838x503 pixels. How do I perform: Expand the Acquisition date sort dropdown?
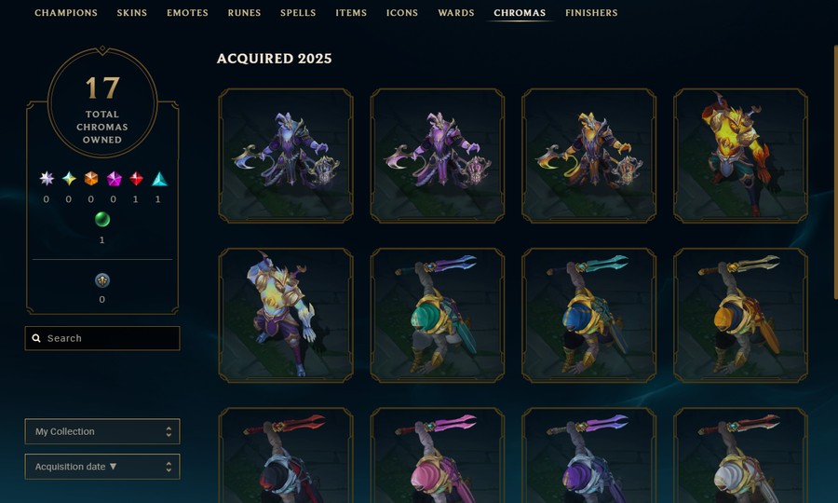pos(102,467)
